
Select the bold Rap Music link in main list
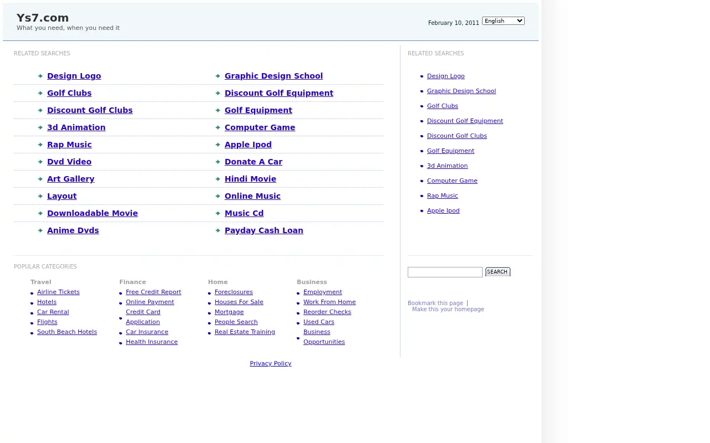click(69, 145)
